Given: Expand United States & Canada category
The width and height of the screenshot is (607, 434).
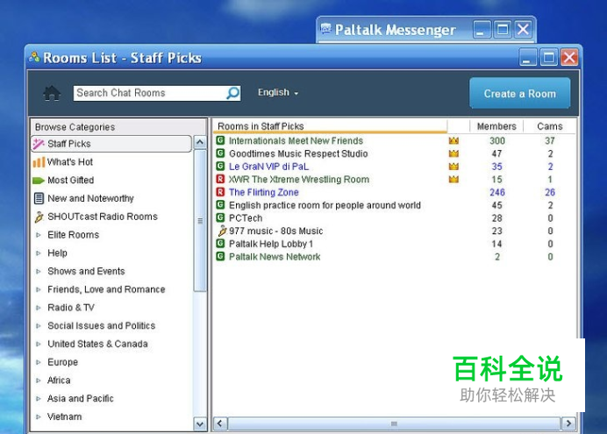Looking at the screenshot, I should coord(39,344).
